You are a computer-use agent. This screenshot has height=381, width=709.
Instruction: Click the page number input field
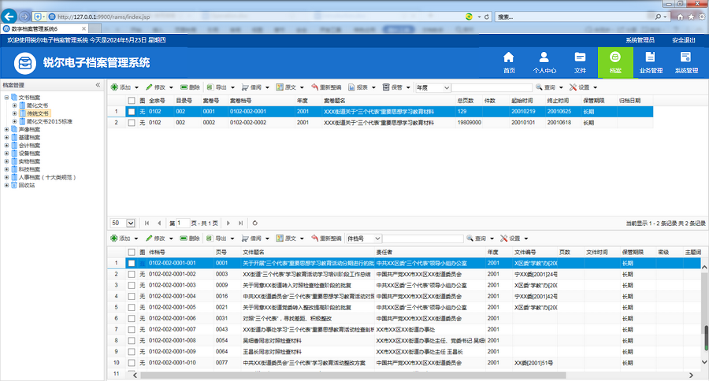(183, 223)
